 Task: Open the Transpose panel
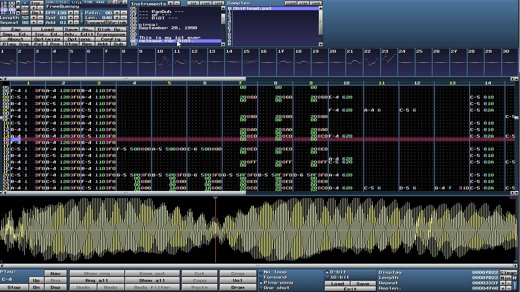[111, 34]
